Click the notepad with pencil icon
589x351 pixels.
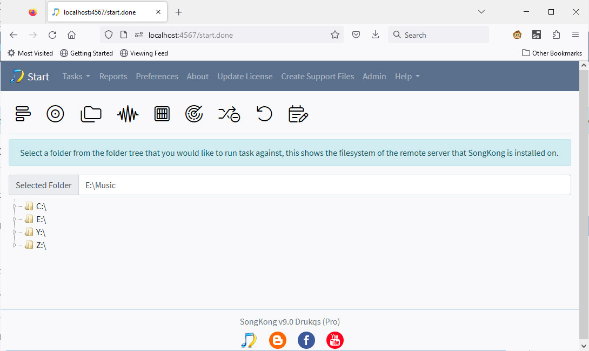click(298, 114)
